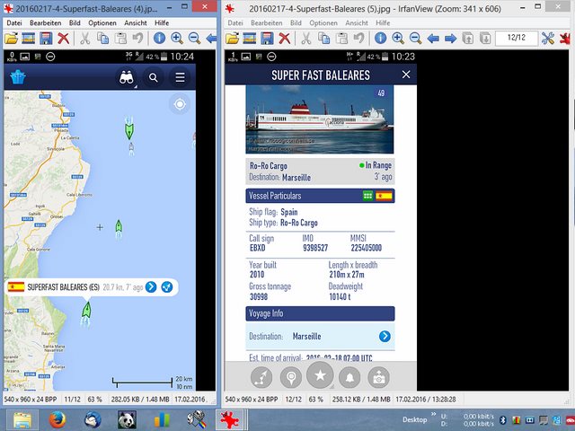Open Bearbeiten menu in left IrfanView window
This screenshot has height=431, width=575.
(46, 22)
